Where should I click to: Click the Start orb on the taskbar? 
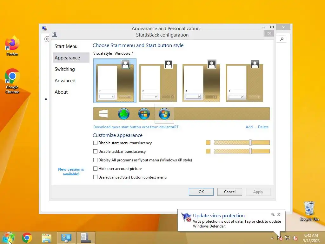click(8, 238)
